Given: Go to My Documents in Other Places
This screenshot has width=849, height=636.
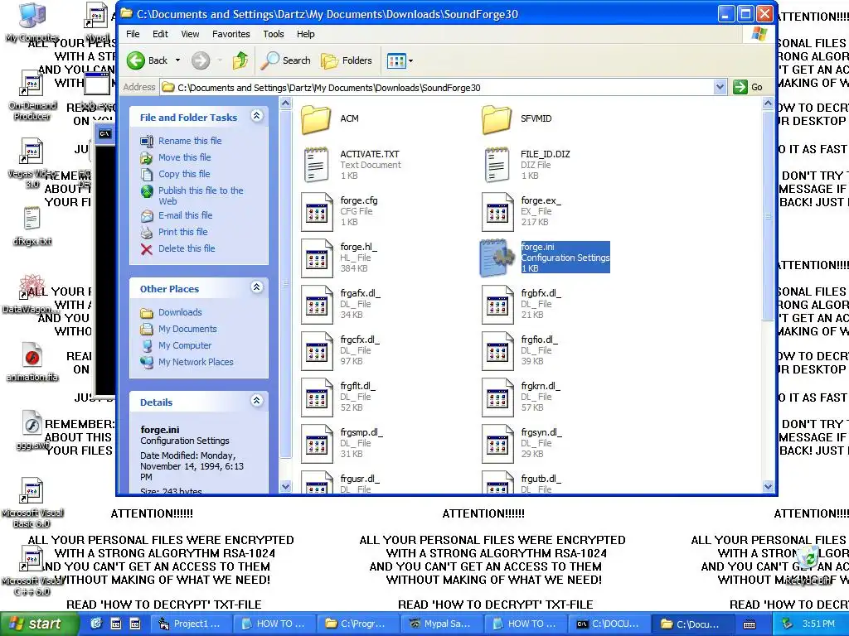Looking at the screenshot, I should 187,329.
